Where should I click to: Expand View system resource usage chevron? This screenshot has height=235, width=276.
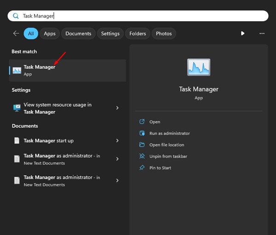(x=117, y=108)
